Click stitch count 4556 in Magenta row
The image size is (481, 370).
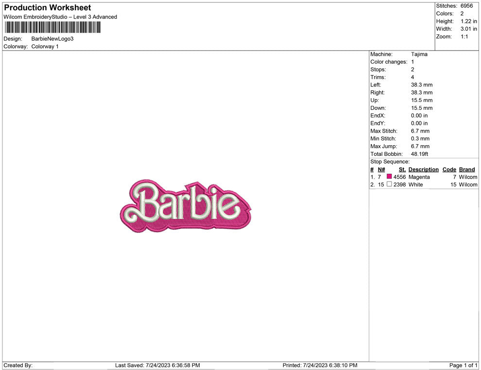[x=400, y=177]
